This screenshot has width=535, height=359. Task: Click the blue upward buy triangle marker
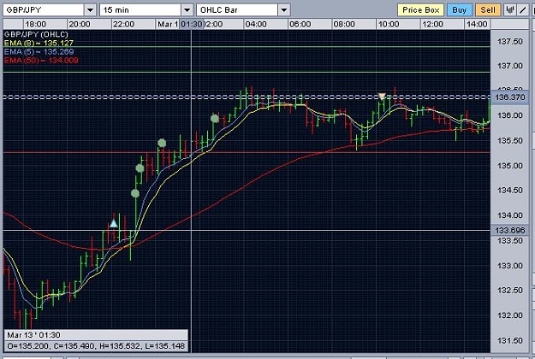(114, 223)
